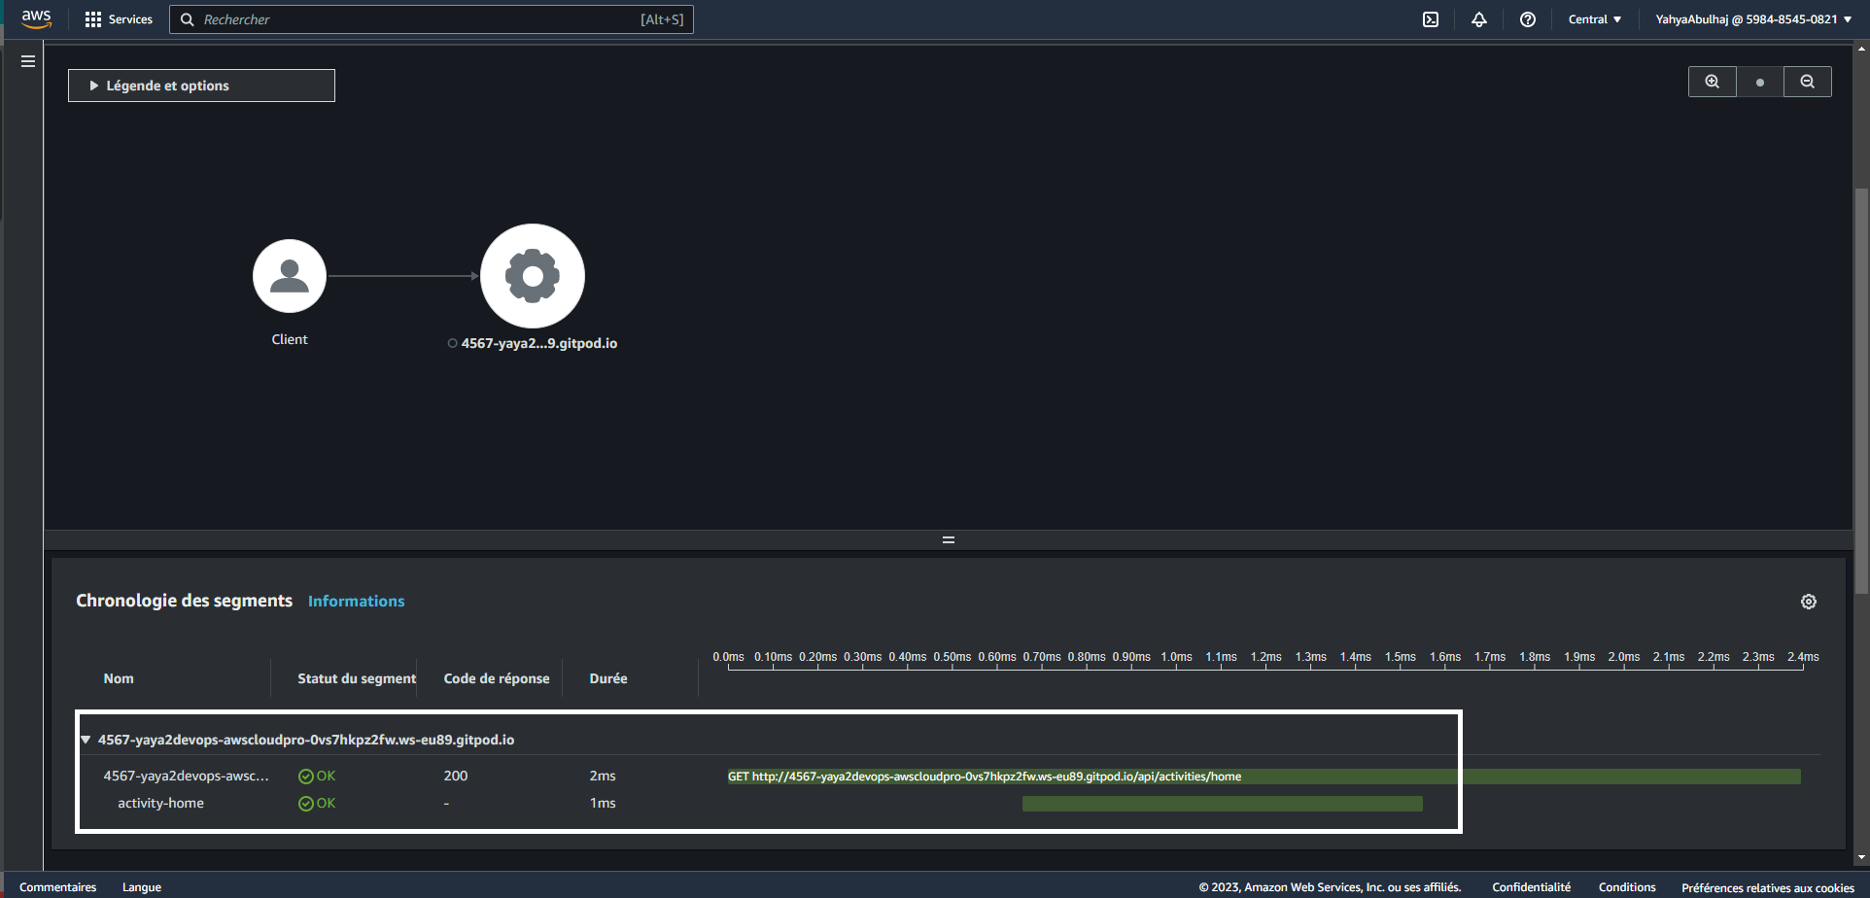This screenshot has width=1870, height=898.
Task: Grab the panel split handle
Action: [x=949, y=539]
